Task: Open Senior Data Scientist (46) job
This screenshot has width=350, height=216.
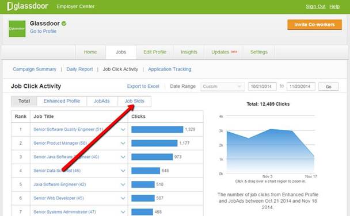Action: pos(57,171)
